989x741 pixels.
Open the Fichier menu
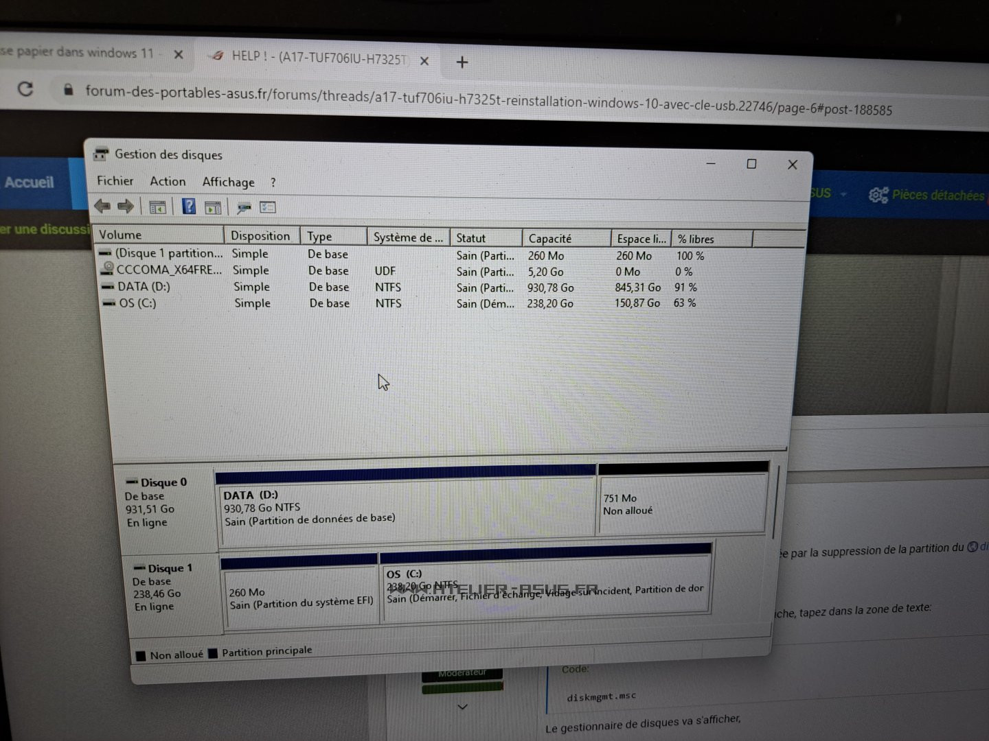[x=115, y=180]
